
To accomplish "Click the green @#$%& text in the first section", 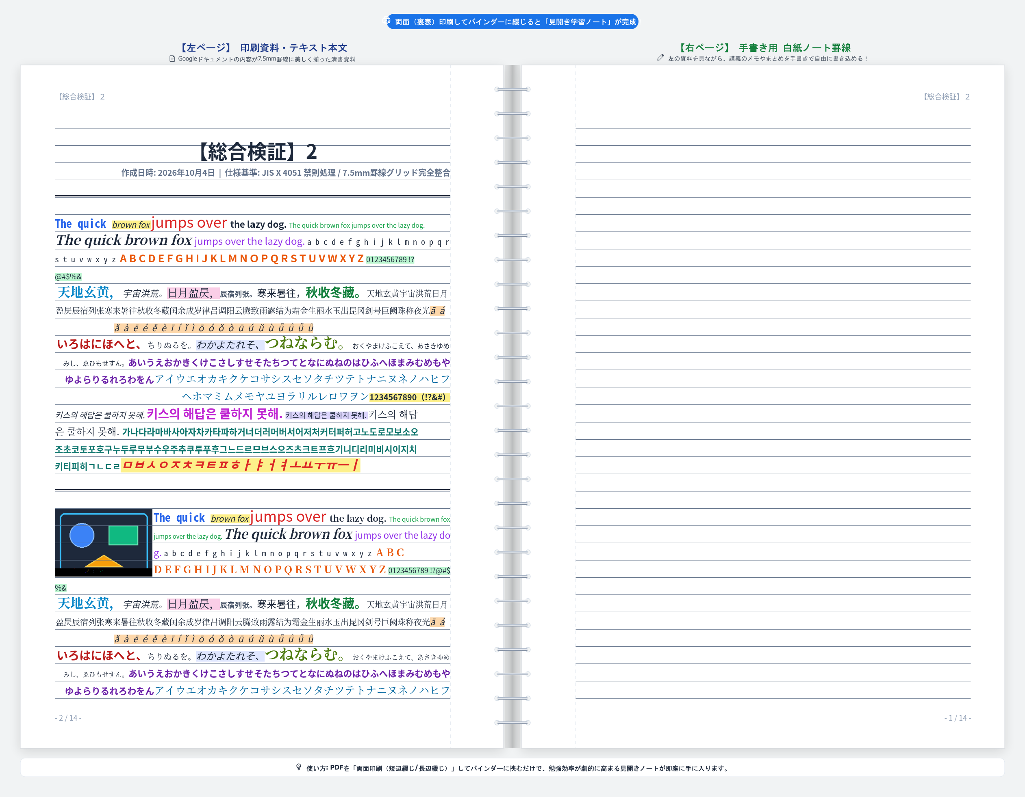I will (68, 276).
